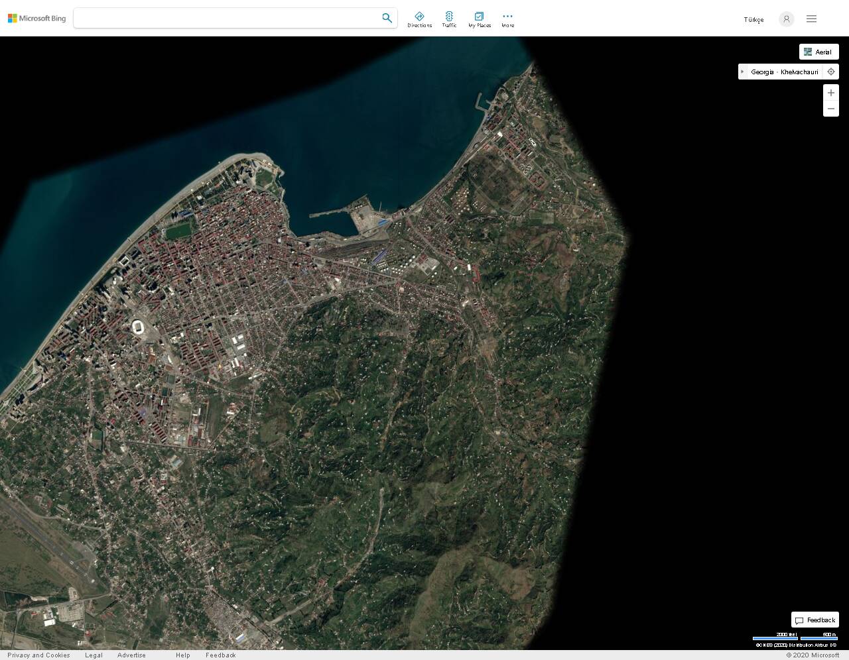The width and height of the screenshot is (849, 660).
Task: Click the locate me target icon
Action: click(x=831, y=72)
